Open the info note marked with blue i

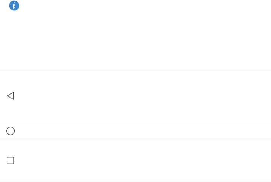(14, 6)
